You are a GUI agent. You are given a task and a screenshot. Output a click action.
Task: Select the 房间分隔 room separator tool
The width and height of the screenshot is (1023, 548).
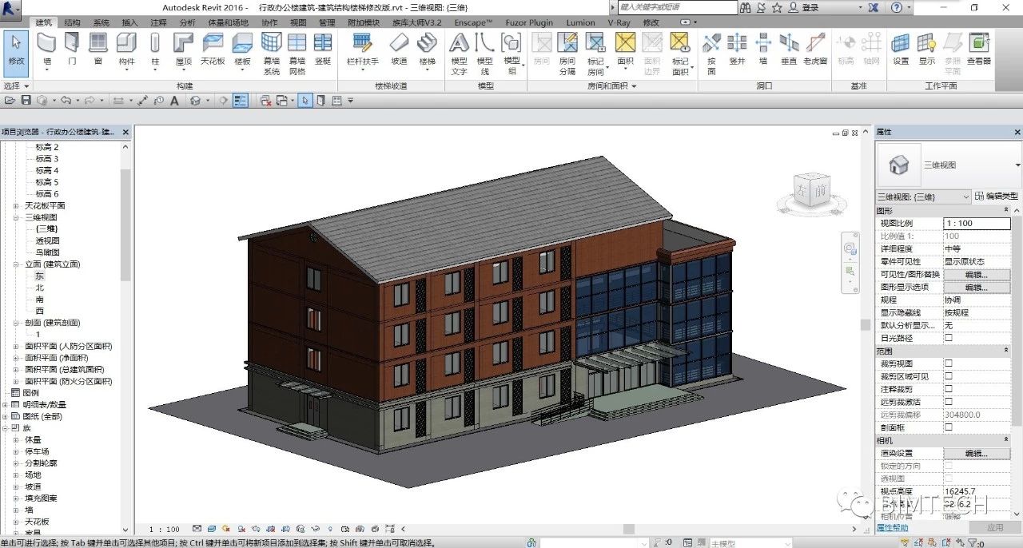point(567,54)
